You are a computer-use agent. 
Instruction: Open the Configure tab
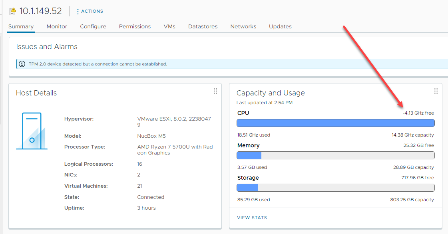[x=93, y=26]
